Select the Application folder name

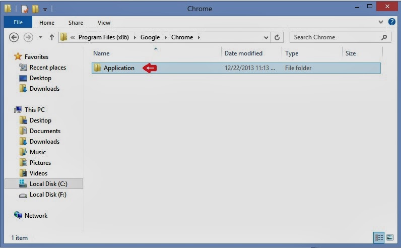[x=119, y=68]
